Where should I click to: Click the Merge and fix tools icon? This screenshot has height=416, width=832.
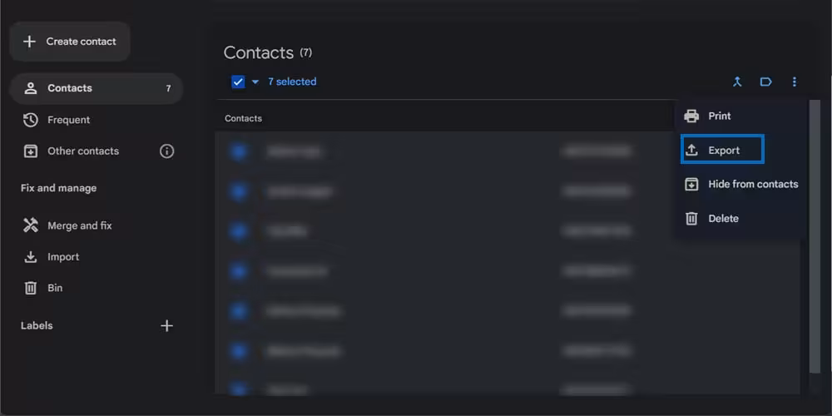31,225
